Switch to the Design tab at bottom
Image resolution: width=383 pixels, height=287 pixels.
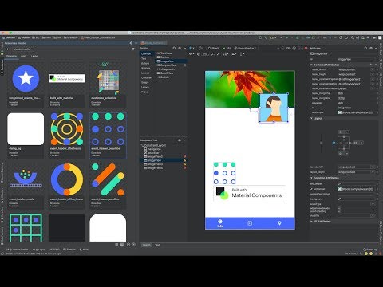pyautogui.click(x=146, y=245)
